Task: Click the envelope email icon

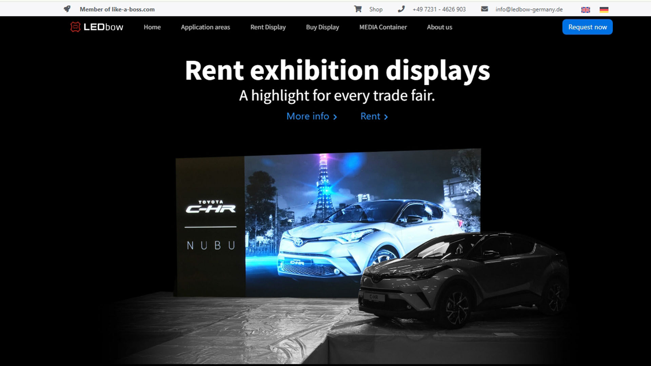Action: pyautogui.click(x=485, y=9)
